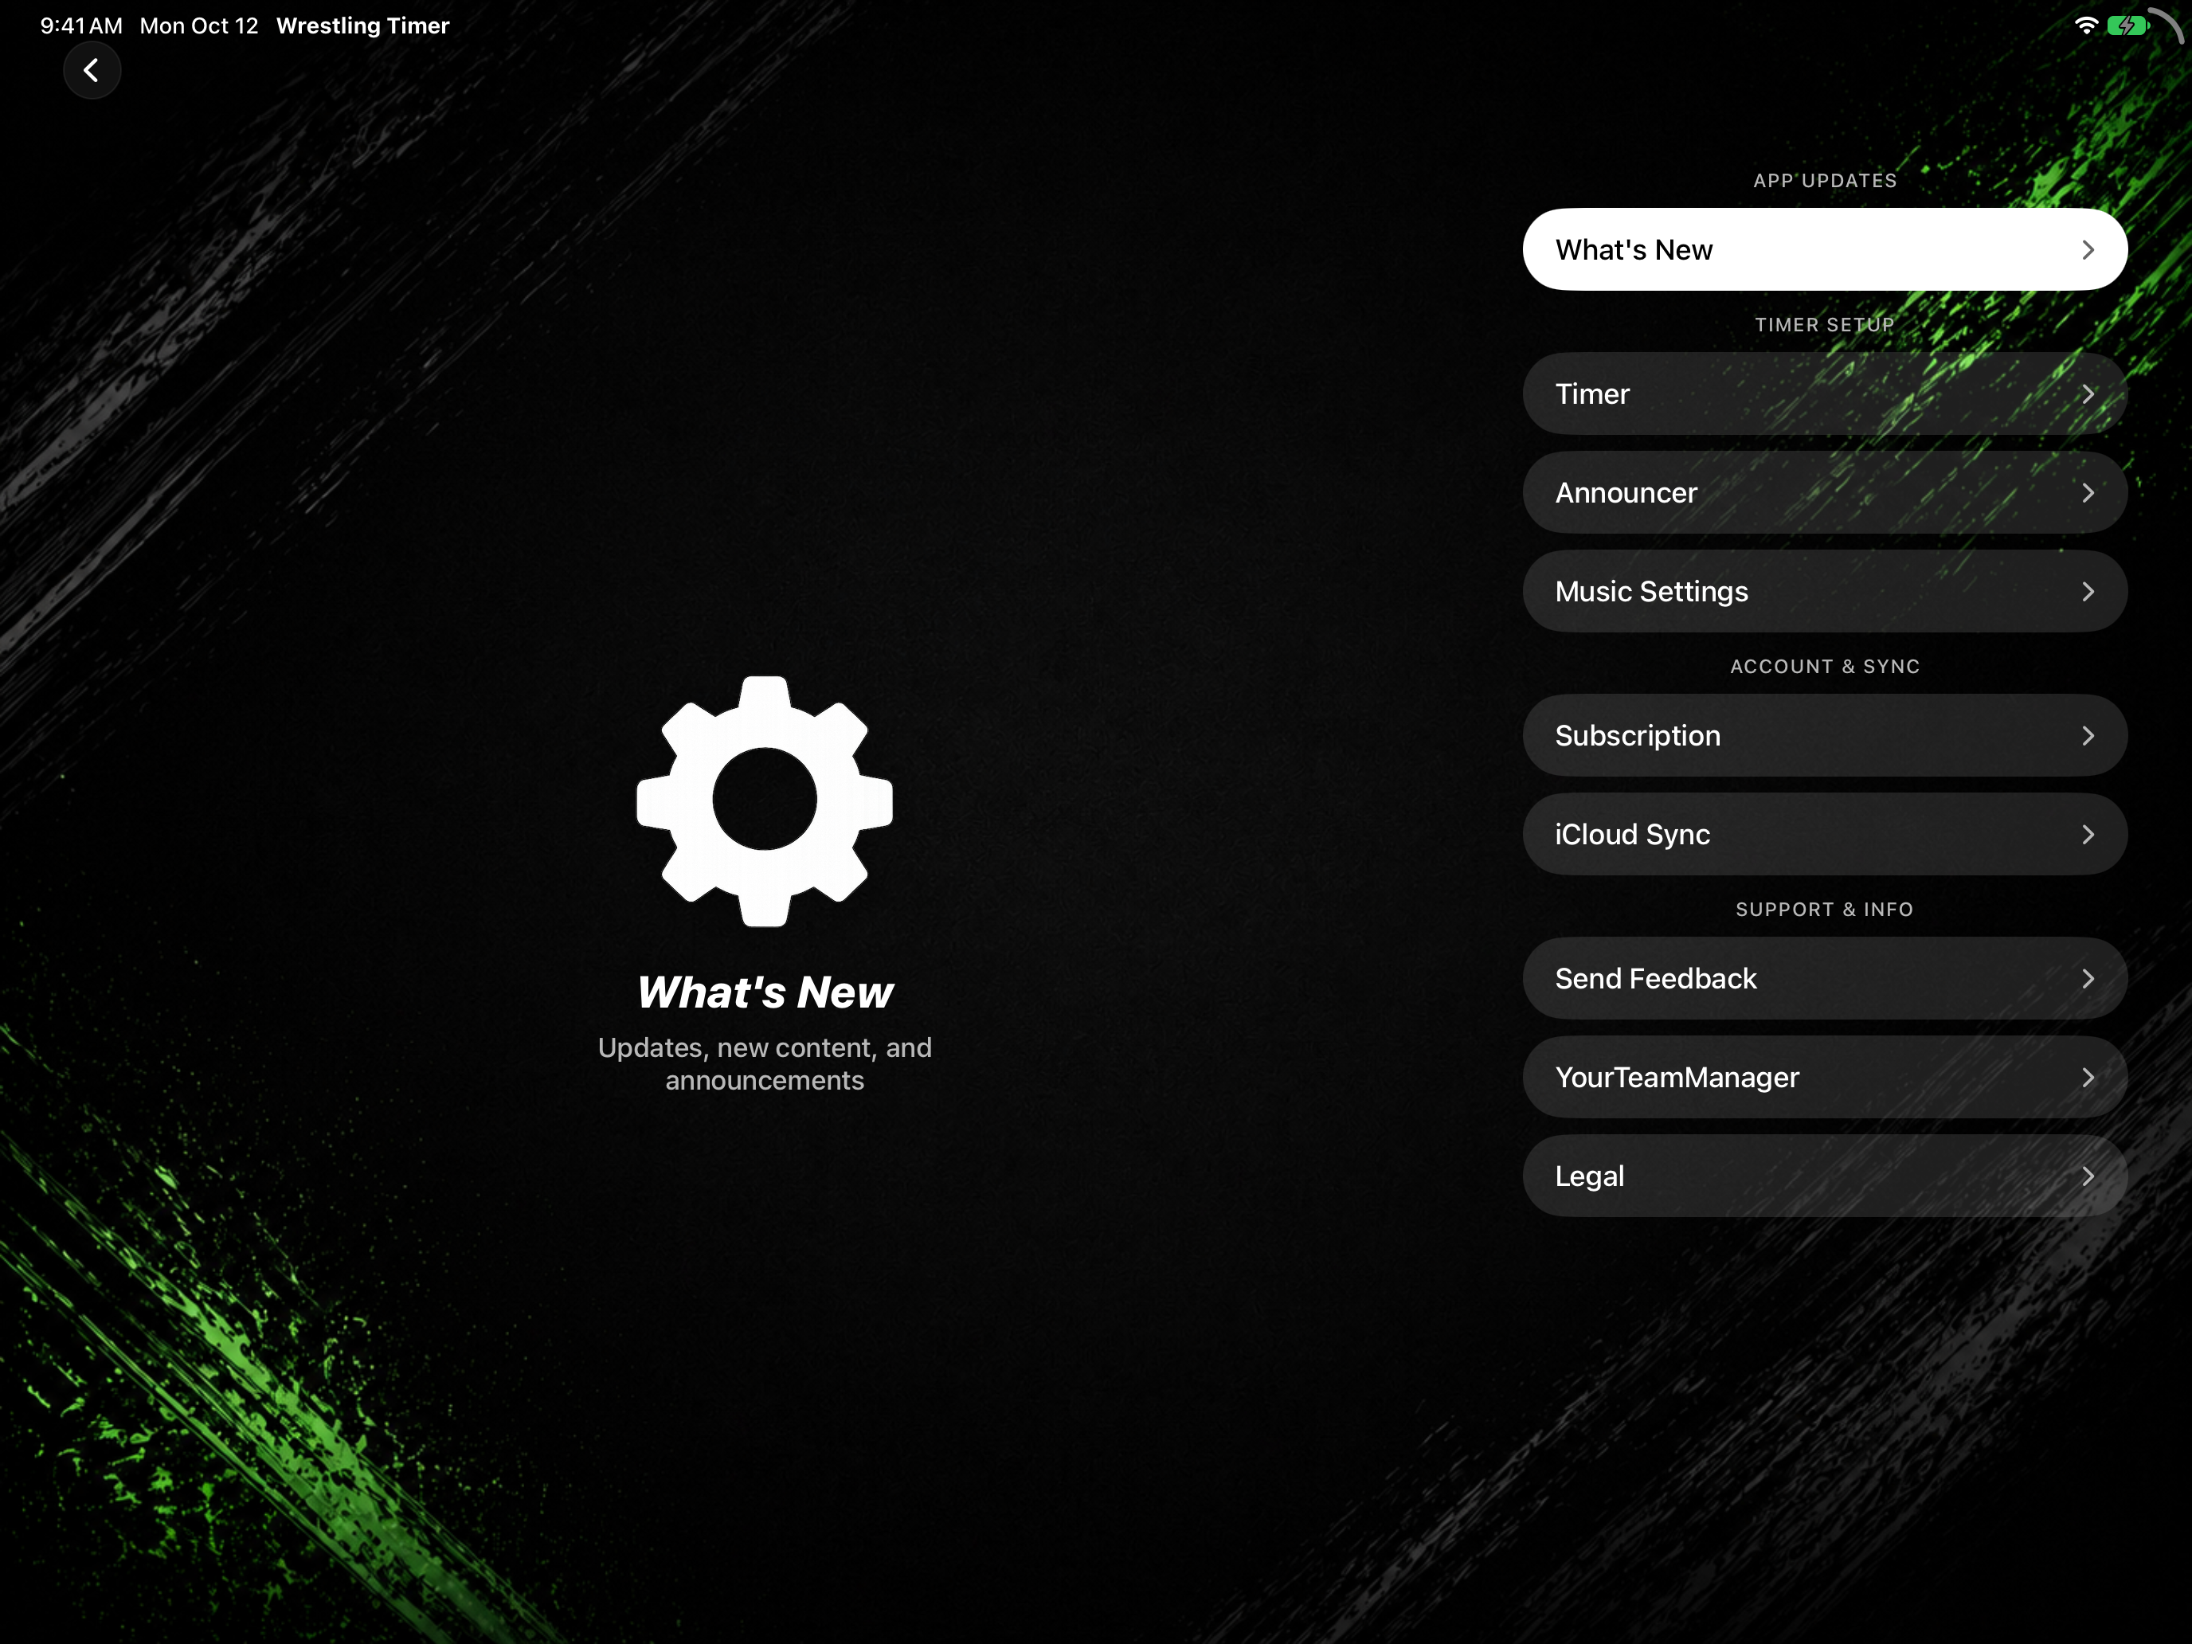Click the bold What's New heading
Screen dimensions: 2192x1644
pos(765,992)
